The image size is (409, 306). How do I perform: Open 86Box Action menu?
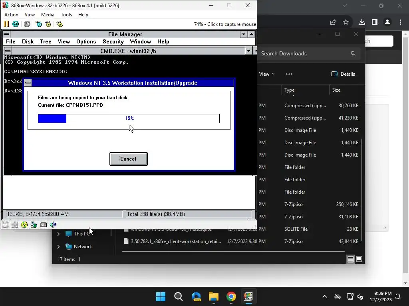(11, 15)
